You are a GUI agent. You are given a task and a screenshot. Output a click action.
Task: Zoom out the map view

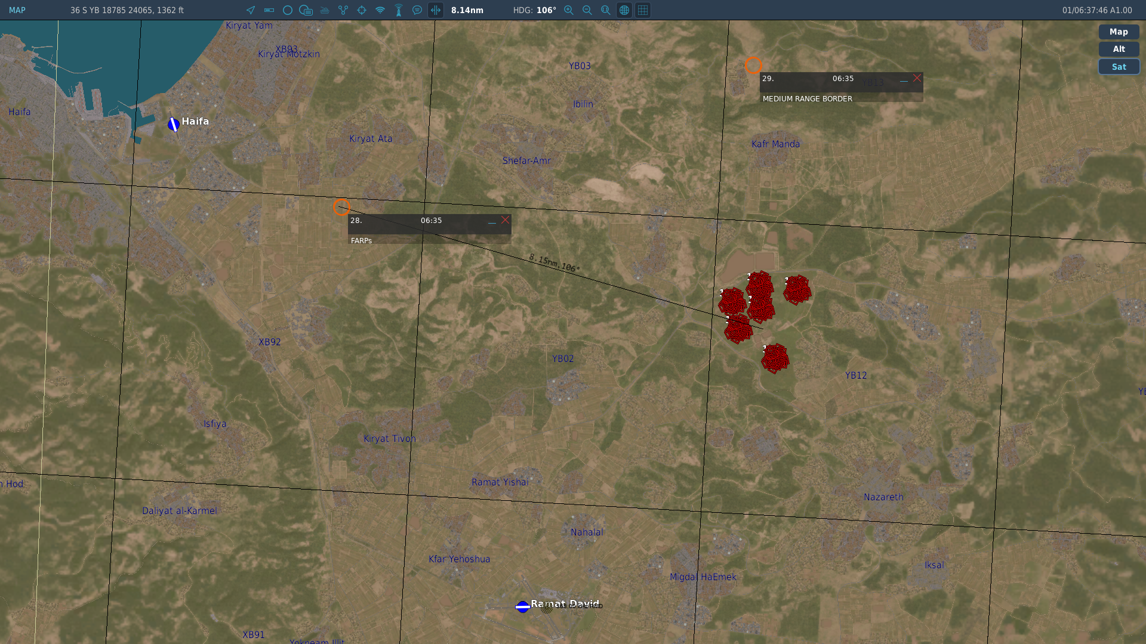click(587, 10)
